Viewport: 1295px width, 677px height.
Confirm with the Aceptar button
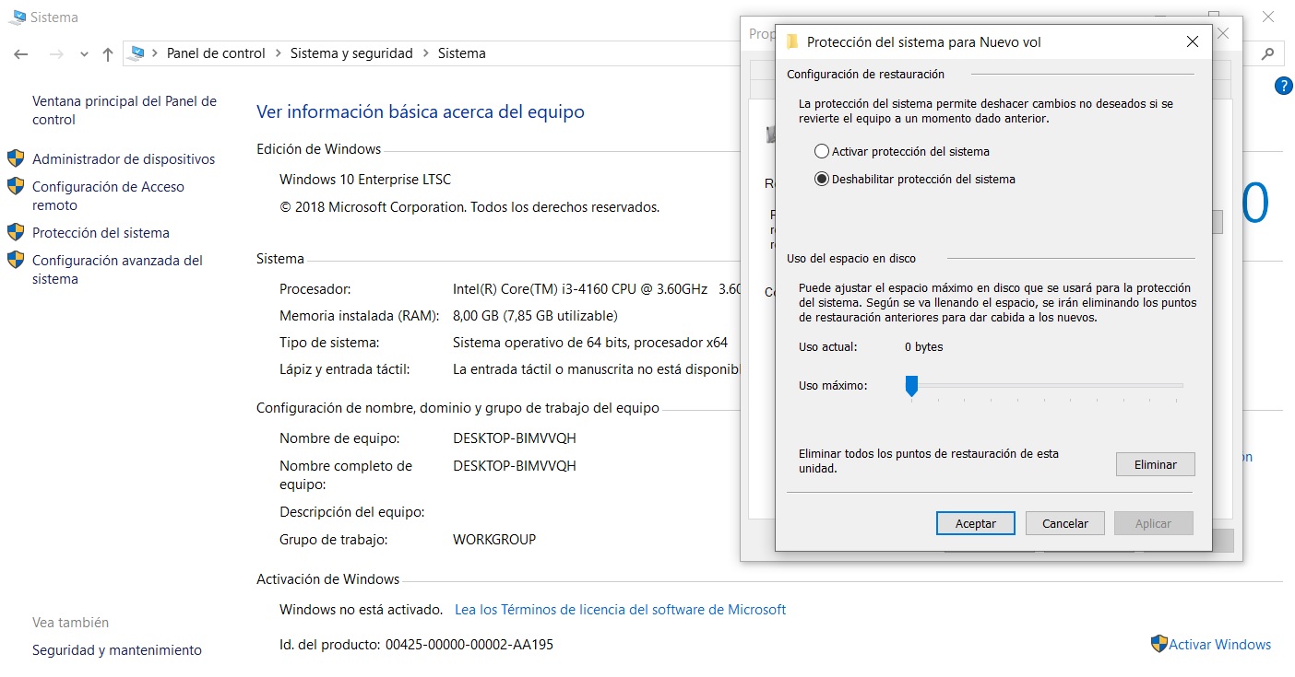(975, 523)
